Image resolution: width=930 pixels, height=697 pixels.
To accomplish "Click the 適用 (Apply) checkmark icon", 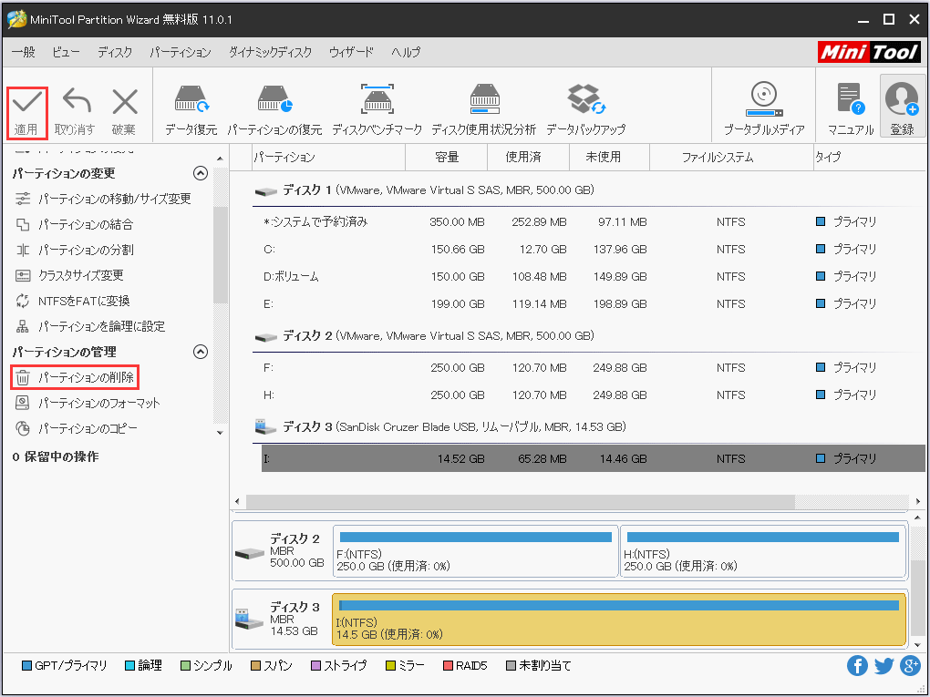I will [x=26, y=103].
